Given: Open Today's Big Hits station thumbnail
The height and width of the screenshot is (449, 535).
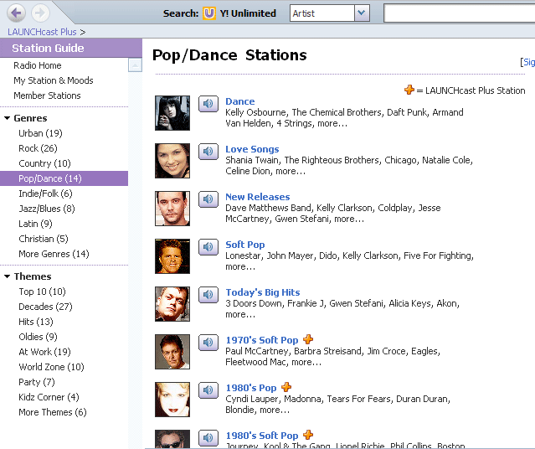Looking at the screenshot, I should pyautogui.click(x=172, y=304).
